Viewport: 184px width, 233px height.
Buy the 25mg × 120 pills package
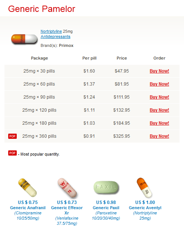pos(159,110)
